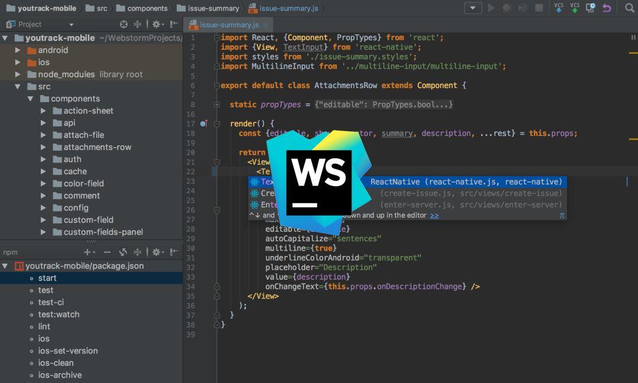This screenshot has width=638, height=383.
Task: Choose the ReactNative completion suggestion
Action: (407, 181)
